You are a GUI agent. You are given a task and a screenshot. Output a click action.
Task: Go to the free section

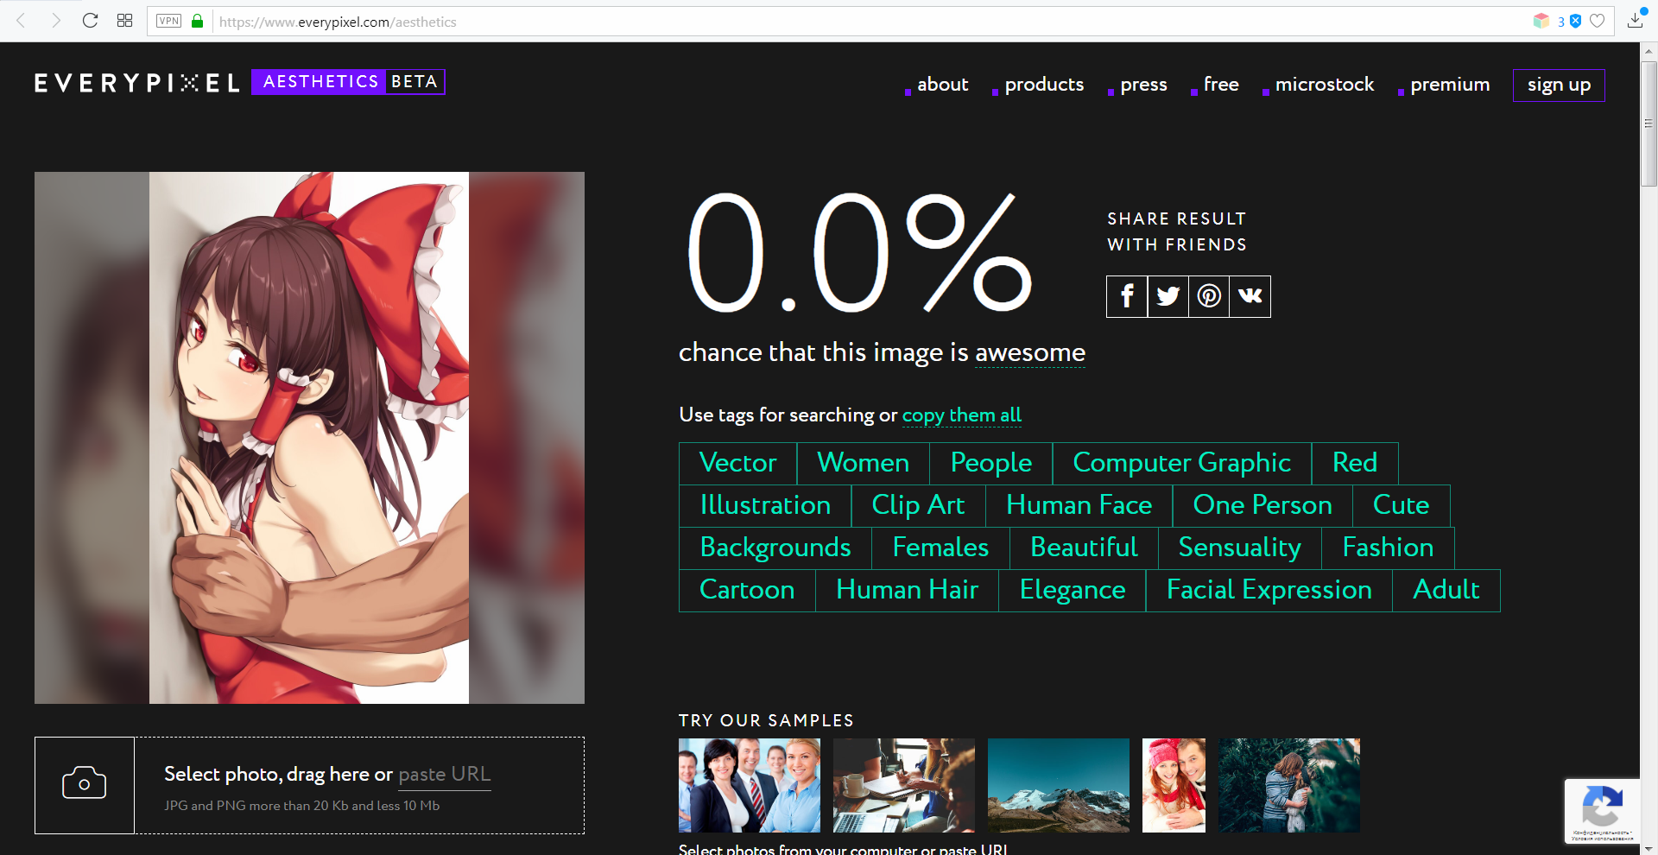(x=1221, y=85)
